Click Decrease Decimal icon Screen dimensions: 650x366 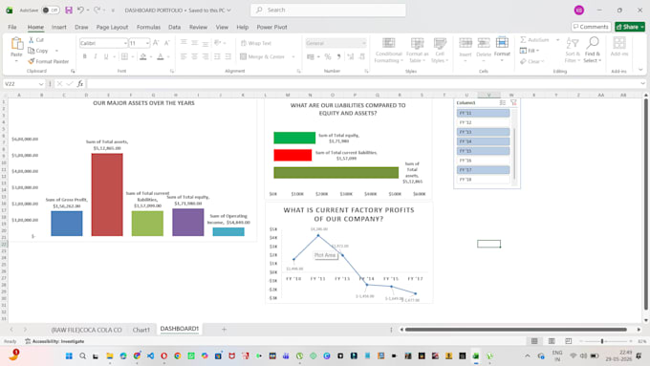[x=362, y=56]
